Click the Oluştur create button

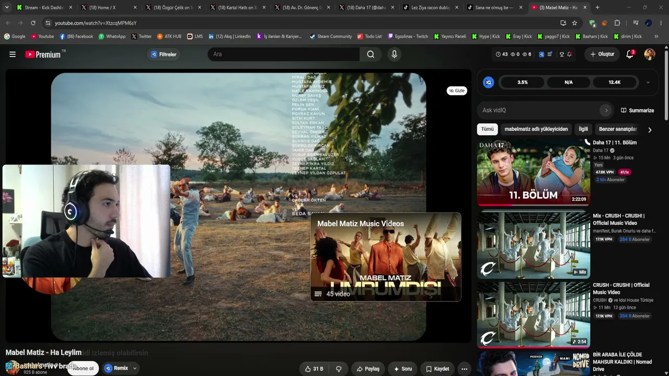coord(602,54)
